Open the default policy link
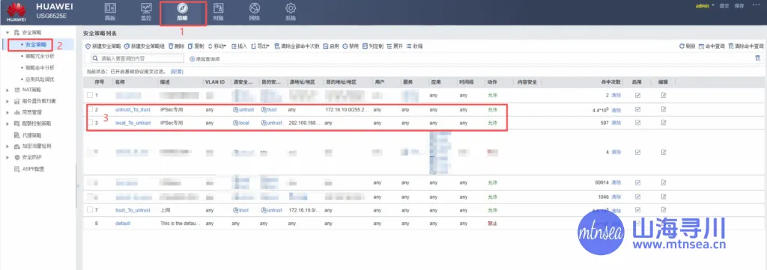767x270 pixels. [x=123, y=223]
